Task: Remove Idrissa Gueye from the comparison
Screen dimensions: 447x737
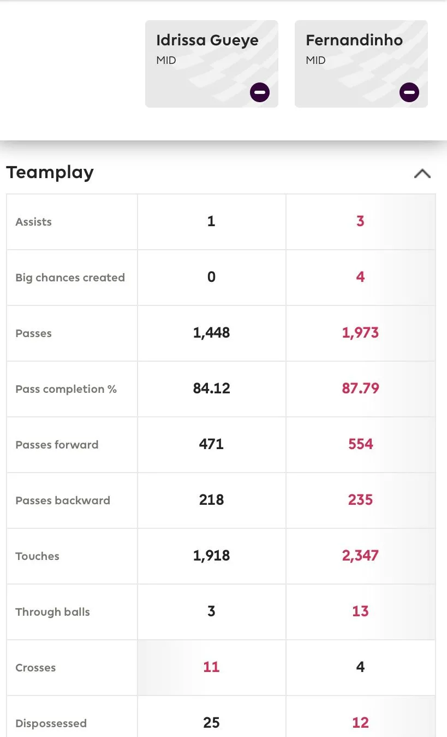Action: (x=260, y=92)
